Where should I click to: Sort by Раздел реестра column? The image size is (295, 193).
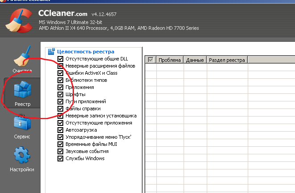click(227, 60)
